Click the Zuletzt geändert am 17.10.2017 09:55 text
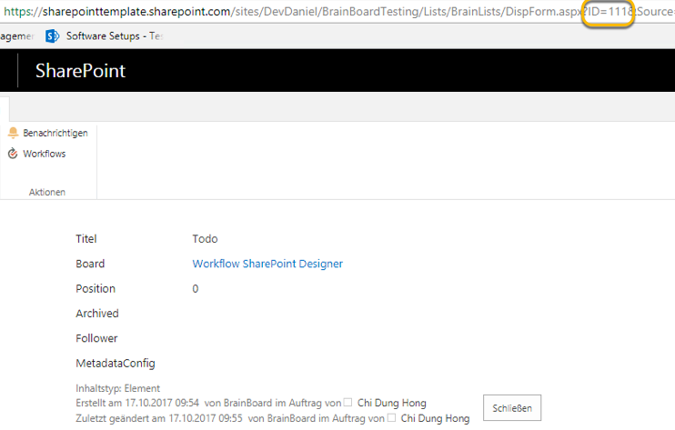 pos(159,418)
